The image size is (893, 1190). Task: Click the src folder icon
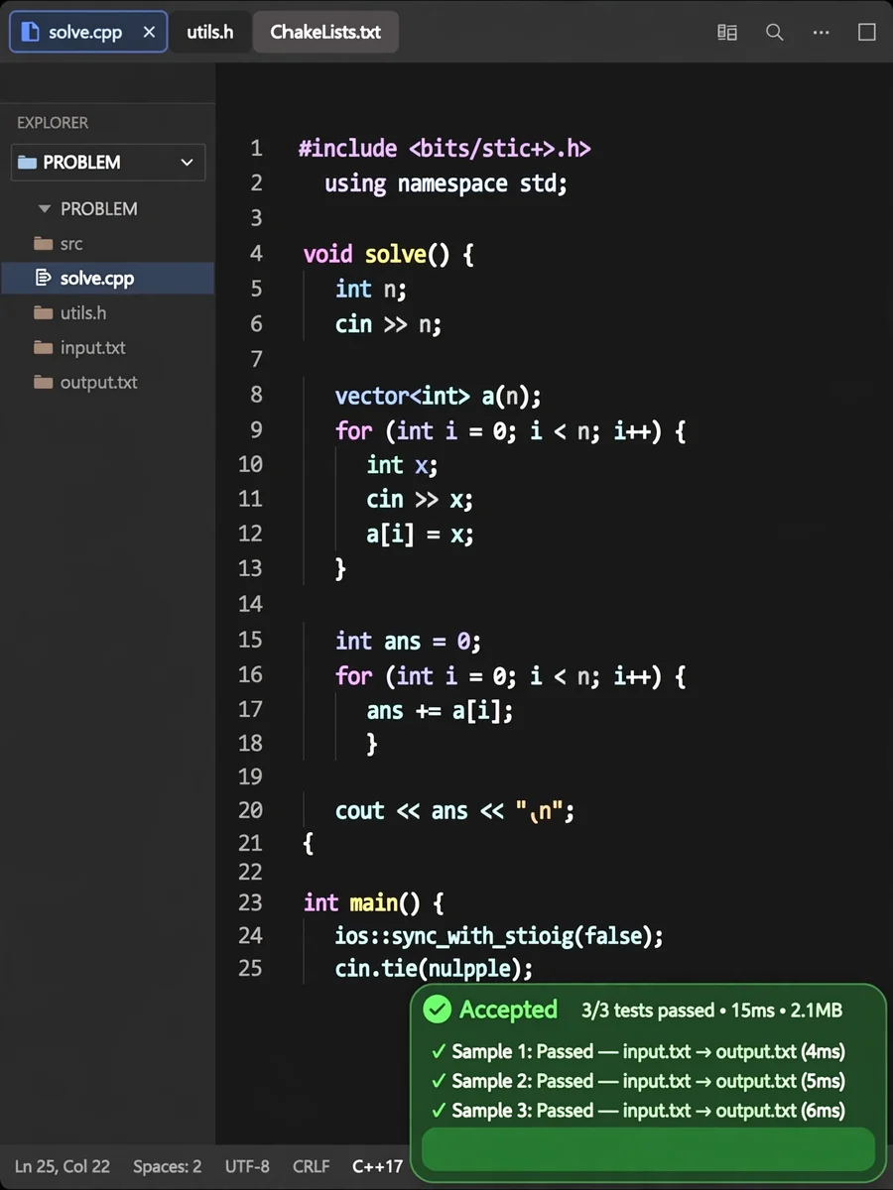pos(43,244)
